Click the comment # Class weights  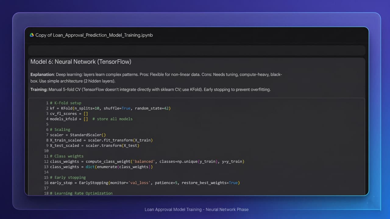click(x=67, y=156)
